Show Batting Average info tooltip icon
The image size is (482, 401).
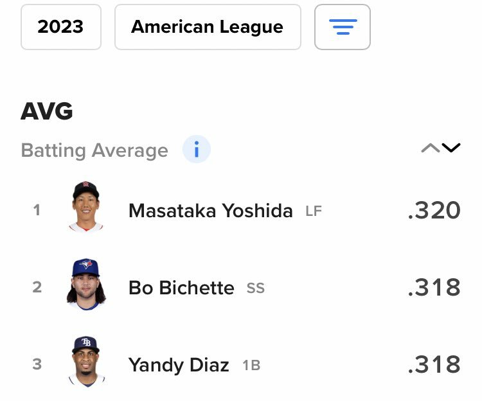197,149
